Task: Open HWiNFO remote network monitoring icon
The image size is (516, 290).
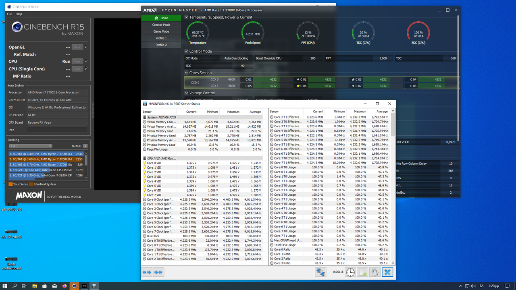Action: 320,272
